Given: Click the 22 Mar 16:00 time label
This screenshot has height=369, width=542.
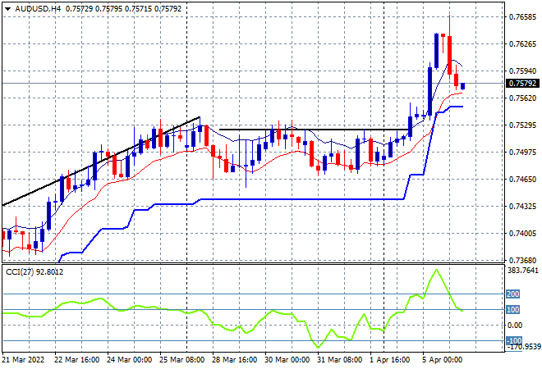Looking at the screenshot, I should [76, 360].
